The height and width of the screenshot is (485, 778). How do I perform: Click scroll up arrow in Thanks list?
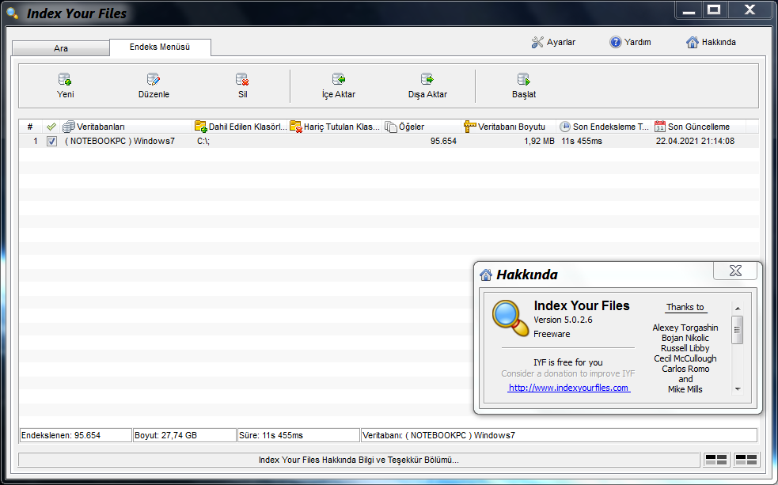point(738,309)
